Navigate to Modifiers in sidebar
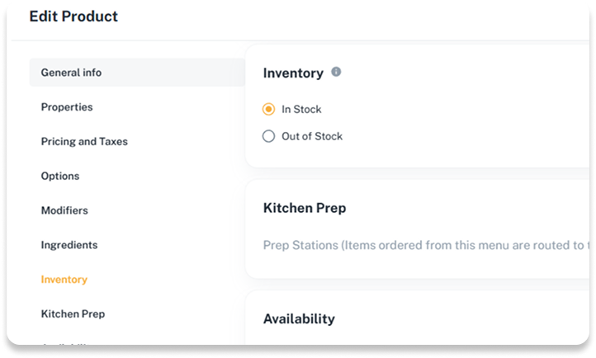This screenshot has height=358, width=596. 64,211
